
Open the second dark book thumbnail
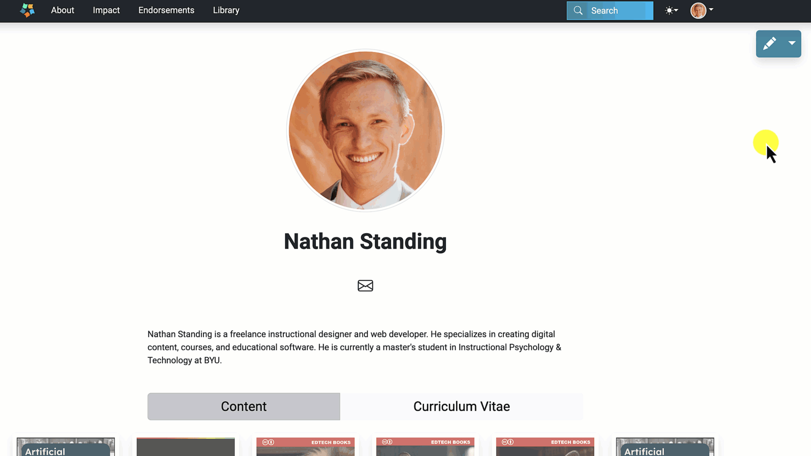(x=185, y=447)
